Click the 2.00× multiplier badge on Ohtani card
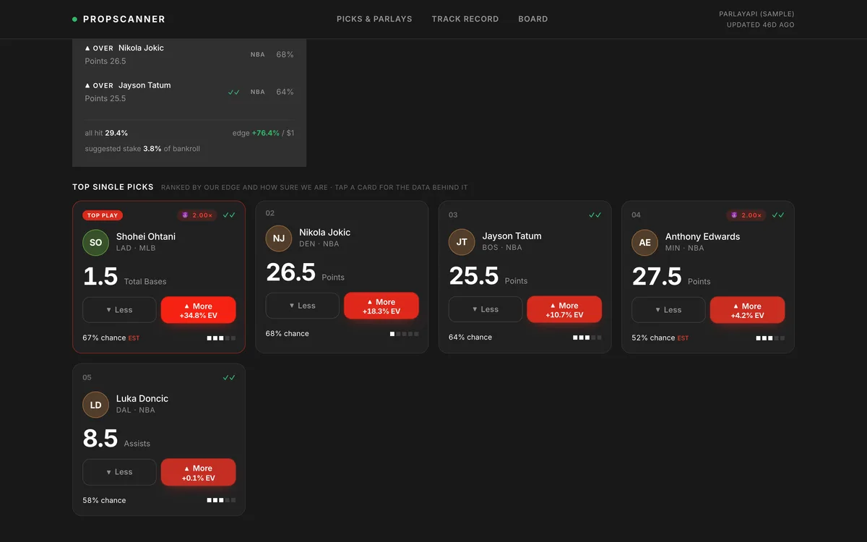The height and width of the screenshot is (542, 867). point(197,215)
